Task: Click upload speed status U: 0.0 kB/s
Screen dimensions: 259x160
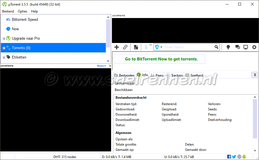Action: [179, 157]
